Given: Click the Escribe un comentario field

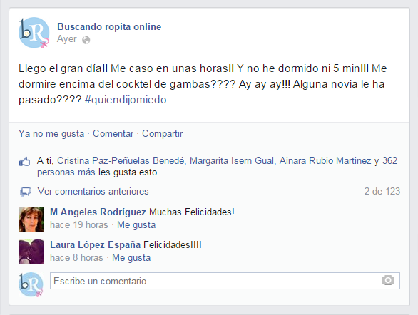Looking at the screenshot, I should tap(225, 281).
